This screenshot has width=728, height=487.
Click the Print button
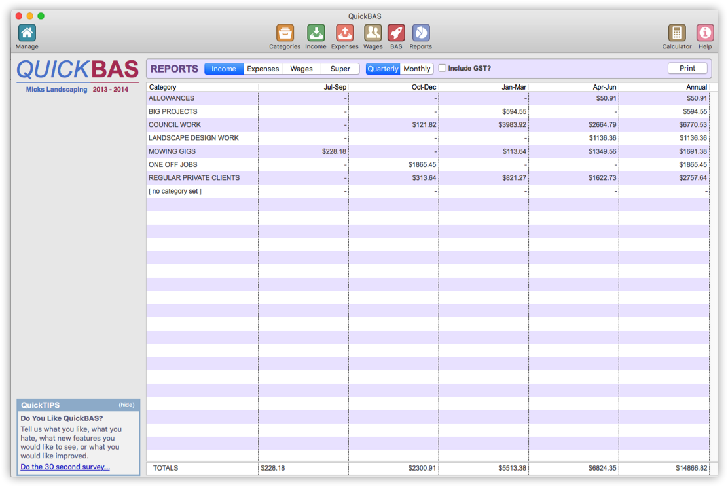(687, 67)
